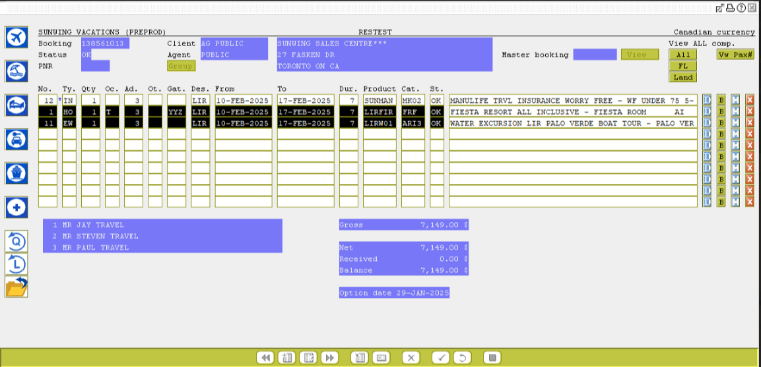Viewport: 761px width, 367px height.
Task: Open the cruise ship sidebar icon
Action: click(x=17, y=173)
